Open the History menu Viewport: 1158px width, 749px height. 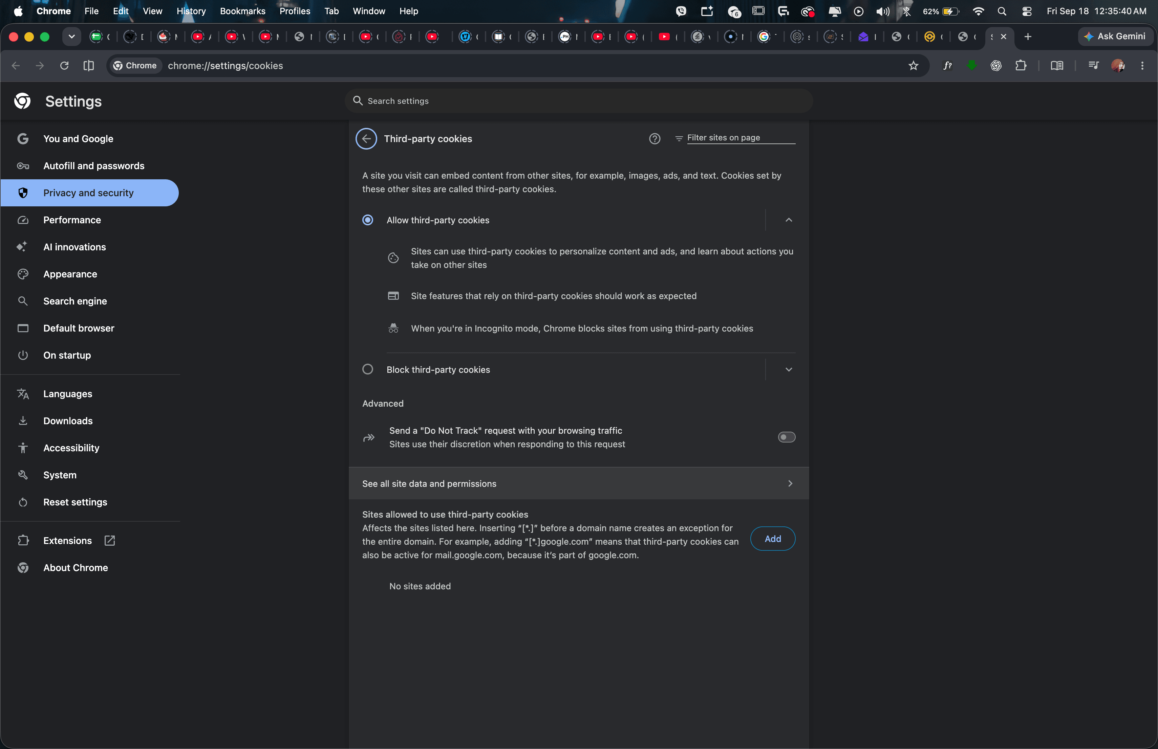click(191, 11)
